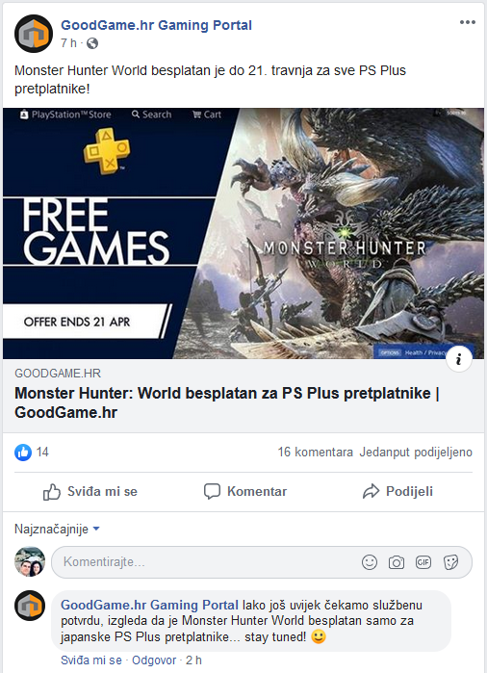The height and width of the screenshot is (673, 487).
Task: Click the public globe privacy icon
Action: coord(92,43)
